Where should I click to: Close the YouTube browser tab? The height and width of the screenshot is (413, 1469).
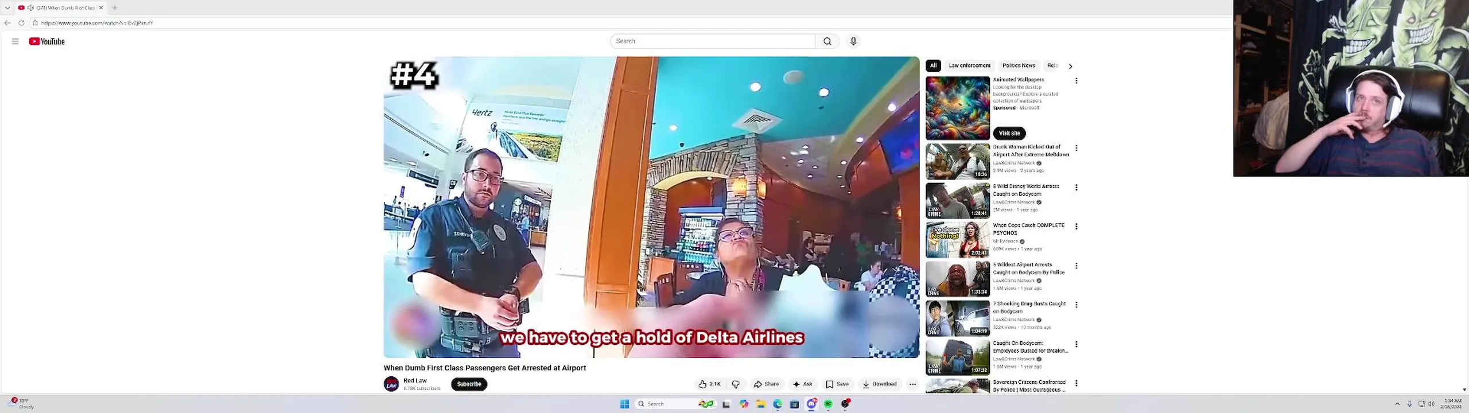[101, 7]
